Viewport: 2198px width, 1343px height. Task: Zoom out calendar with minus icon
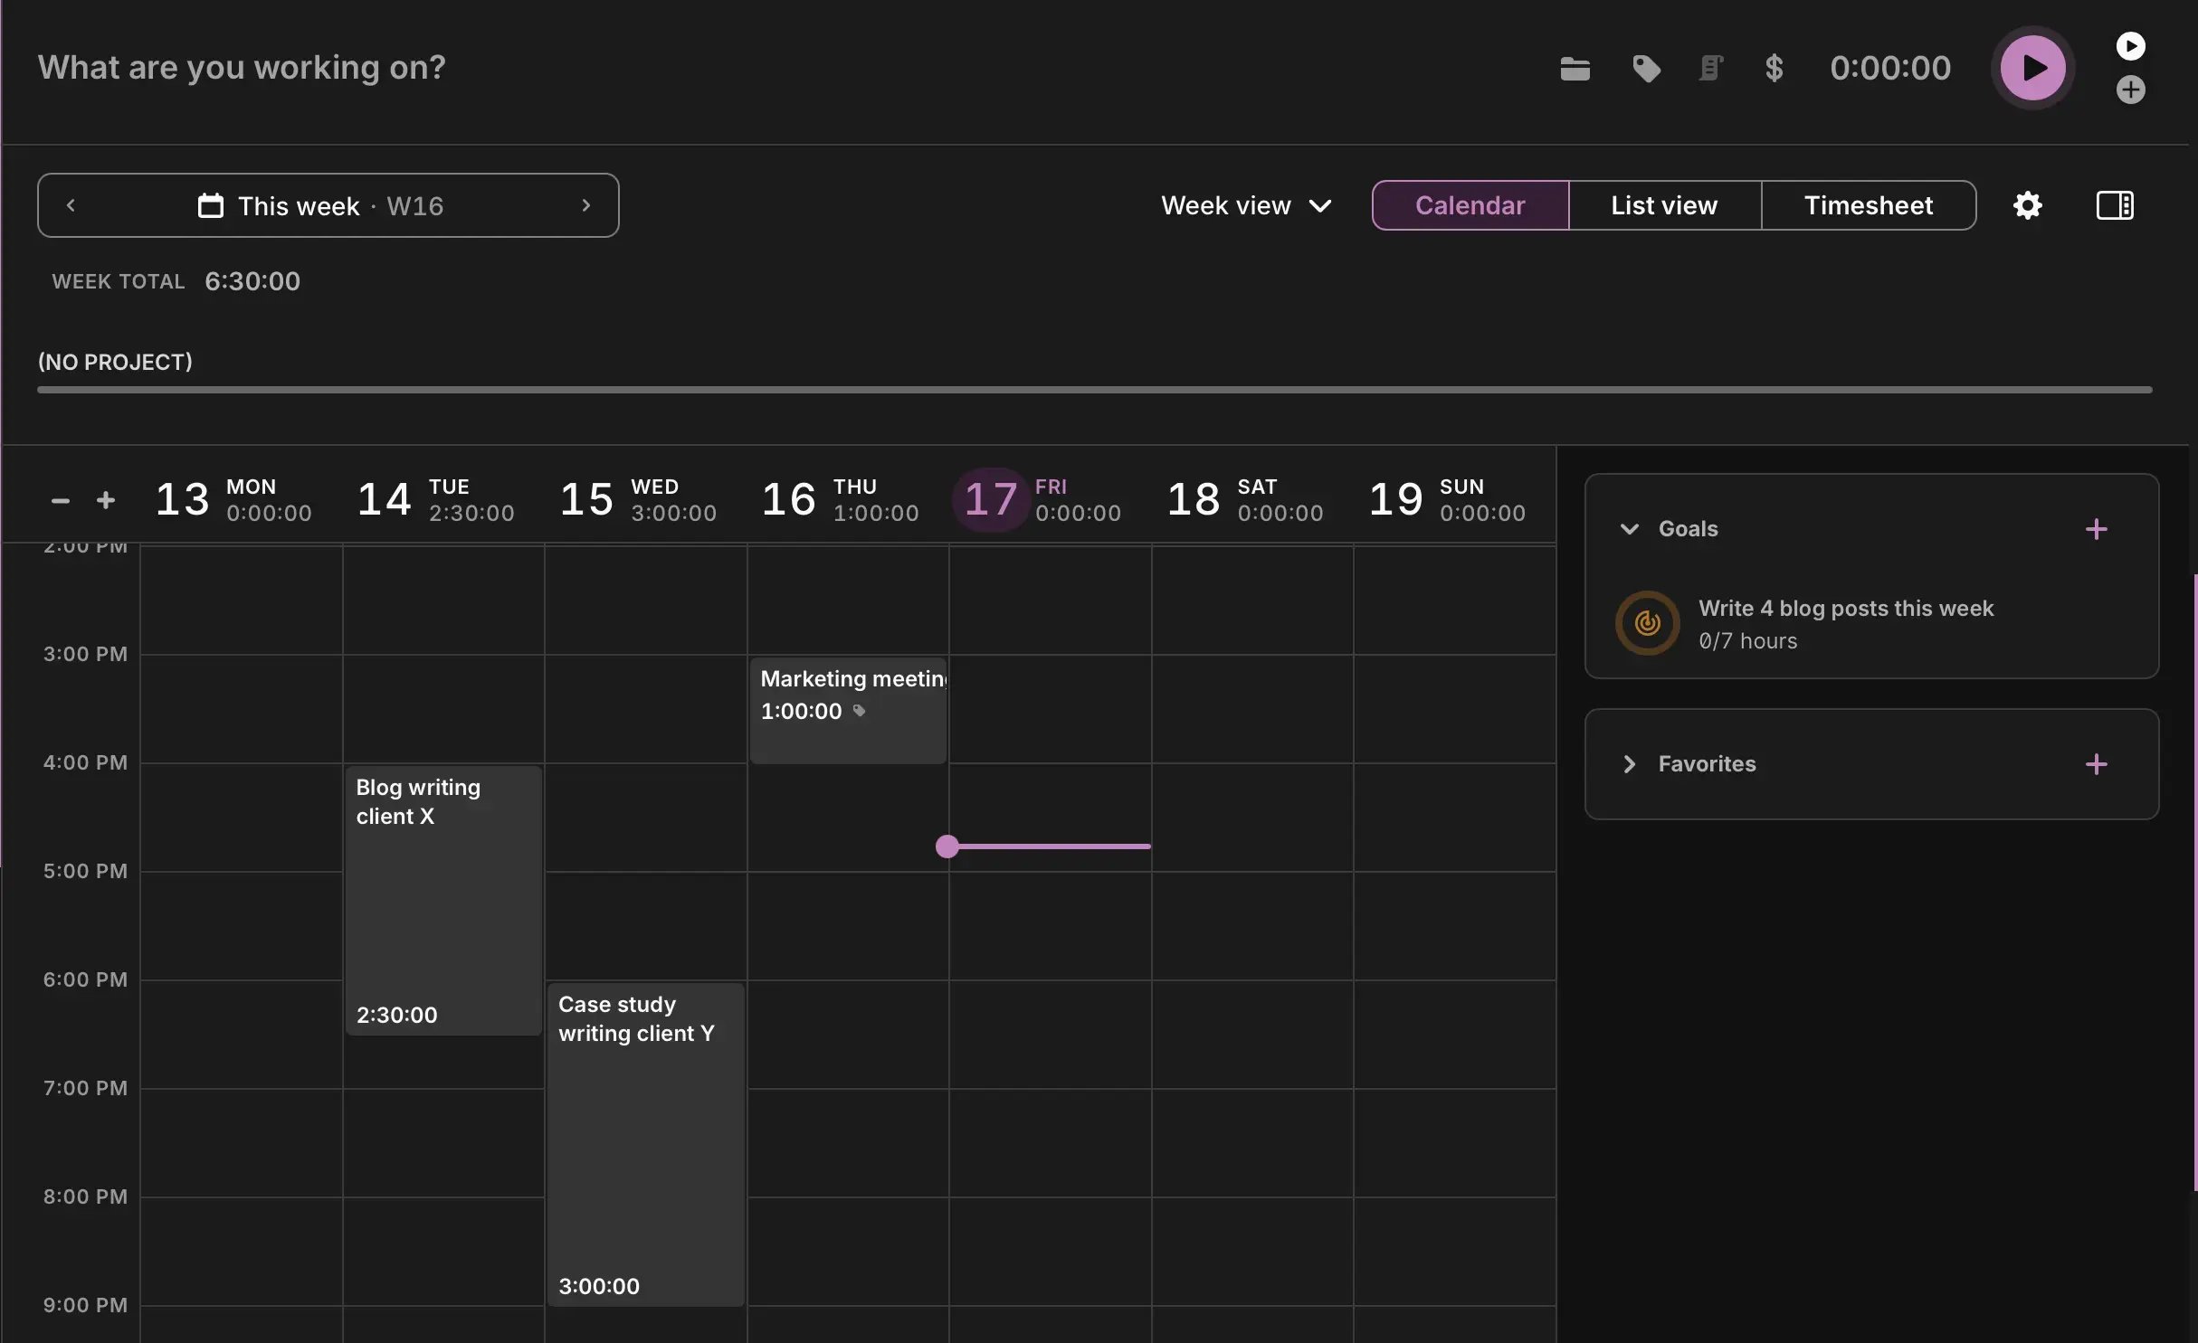(61, 500)
